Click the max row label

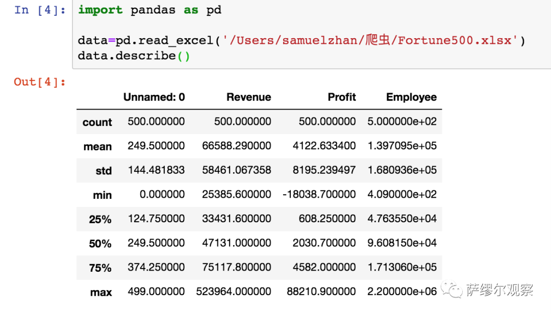pos(101,292)
